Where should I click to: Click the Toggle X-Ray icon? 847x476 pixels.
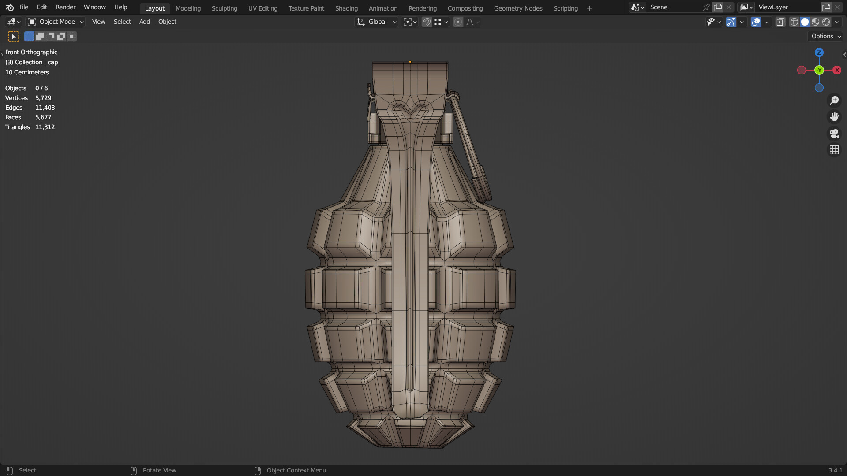pyautogui.click(x=780, y=22)
